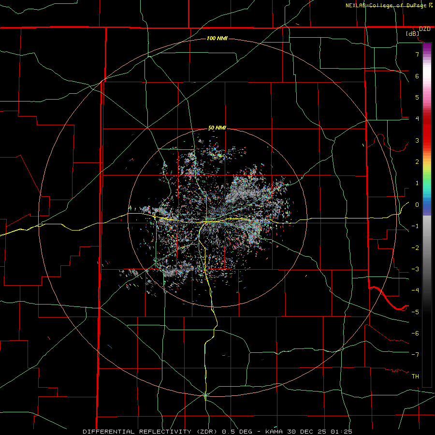The width and height of the screenshot is (435, 435).
Task: Click the 4 value on the color scale
Action: click(417, 119)
